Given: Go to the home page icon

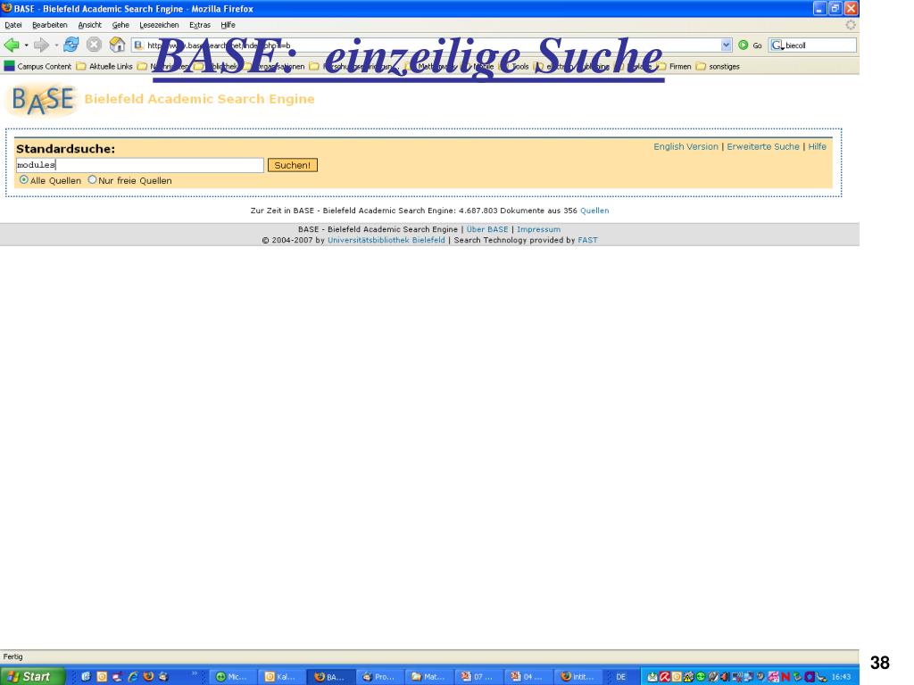Looking at the screenshot, I should (x=117, y=45).
